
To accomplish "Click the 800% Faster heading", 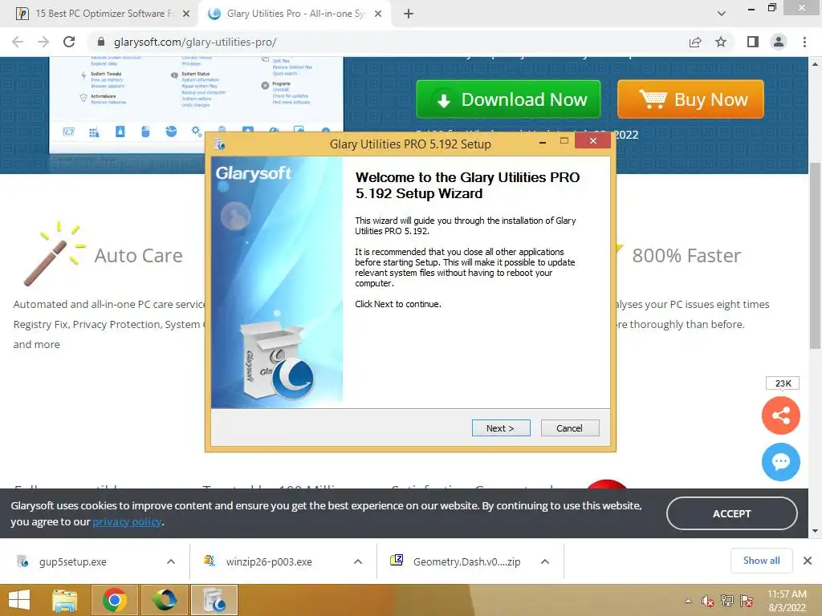I will 686,256.
